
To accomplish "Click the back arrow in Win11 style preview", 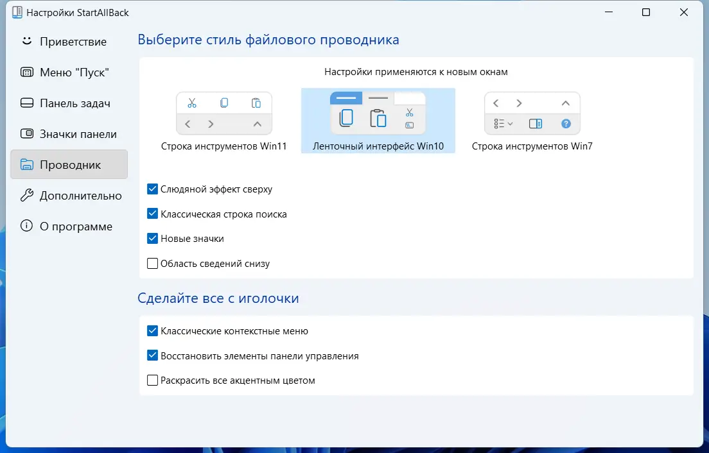I will pos(188,124).
